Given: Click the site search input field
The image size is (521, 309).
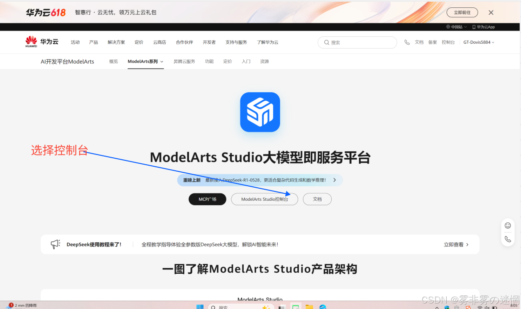Looking at the screenshot, I should pyautogui.click(x=357, y=42).
